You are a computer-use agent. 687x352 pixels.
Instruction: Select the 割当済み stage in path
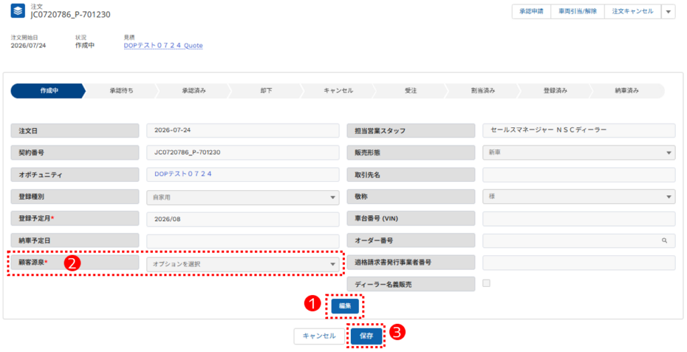483,91
